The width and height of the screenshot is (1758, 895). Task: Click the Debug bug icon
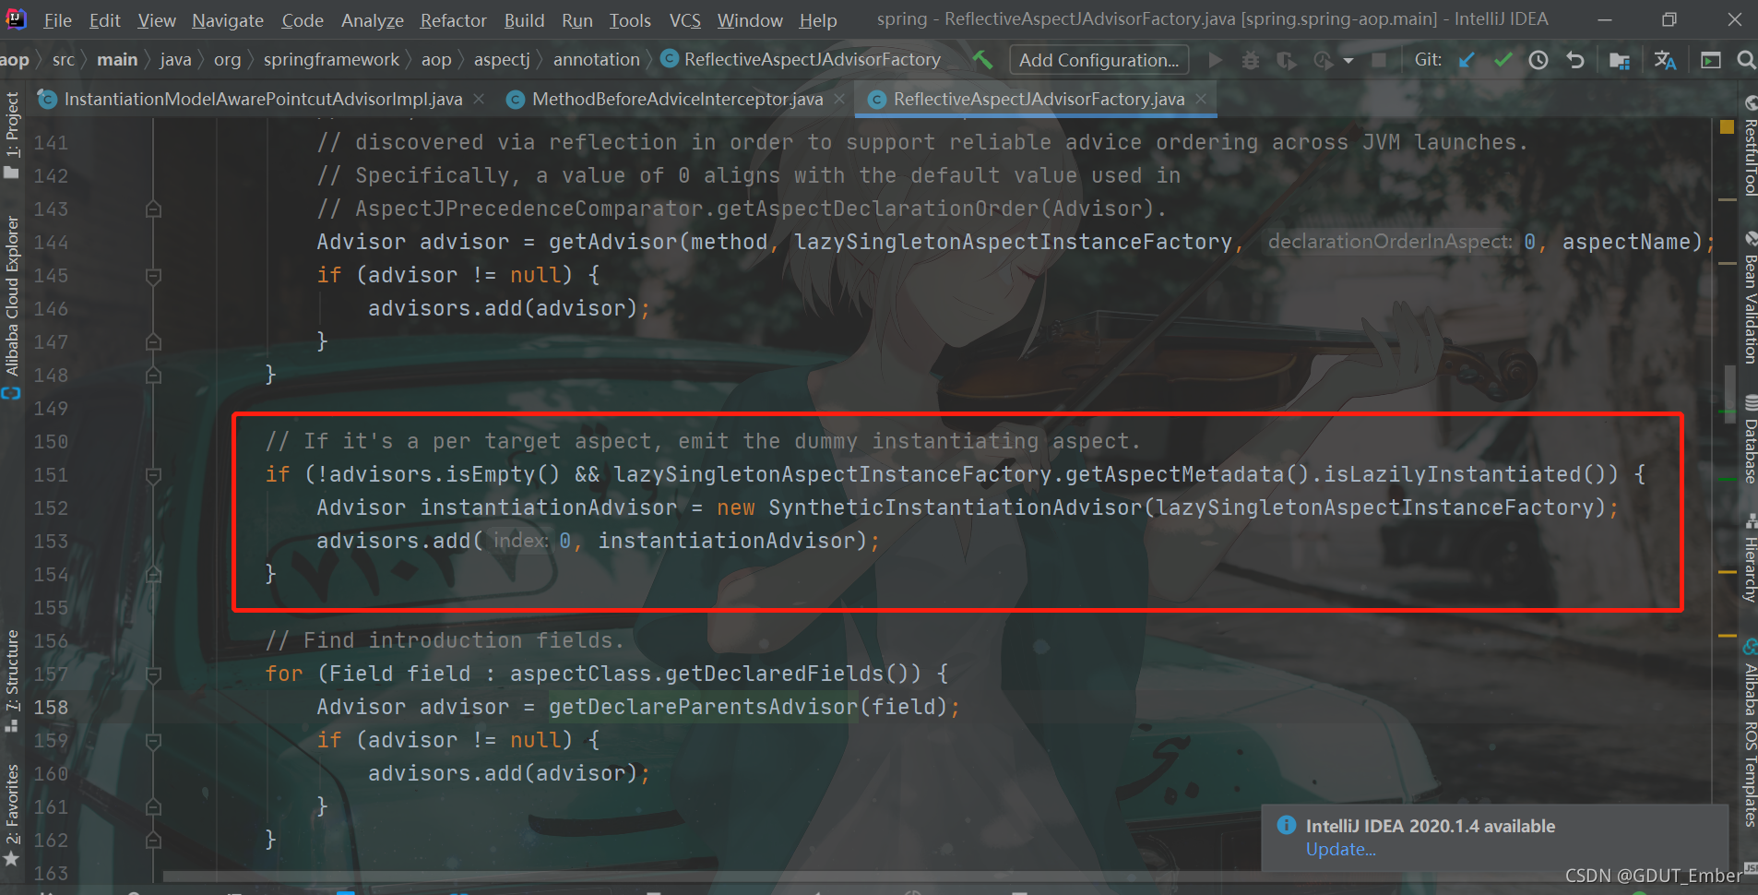coord(1250,60)
